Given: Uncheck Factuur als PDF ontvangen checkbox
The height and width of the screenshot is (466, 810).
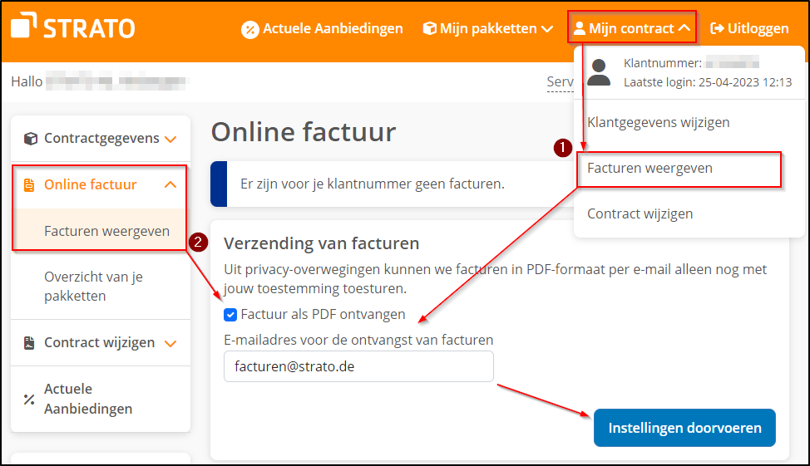Looking at the screenshot, I should [x=230, y=315].
